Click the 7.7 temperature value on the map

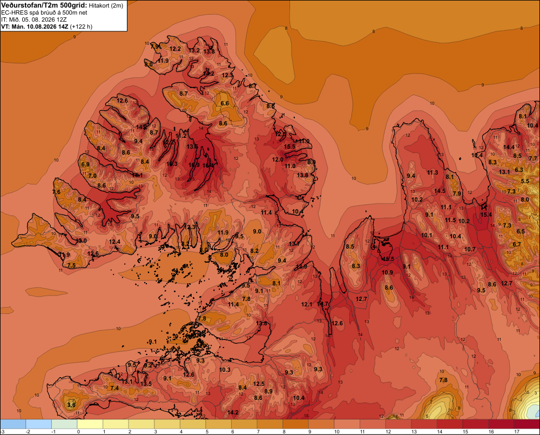click(x=533, y=158)
